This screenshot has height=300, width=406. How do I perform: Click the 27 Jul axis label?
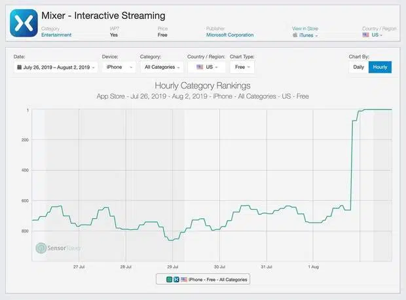coord(79,267)
